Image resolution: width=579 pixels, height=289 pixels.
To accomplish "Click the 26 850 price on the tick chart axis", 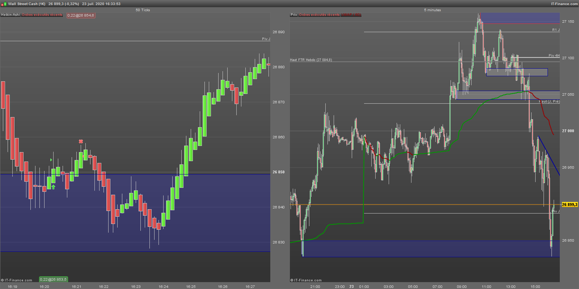I will coord(279,172).
